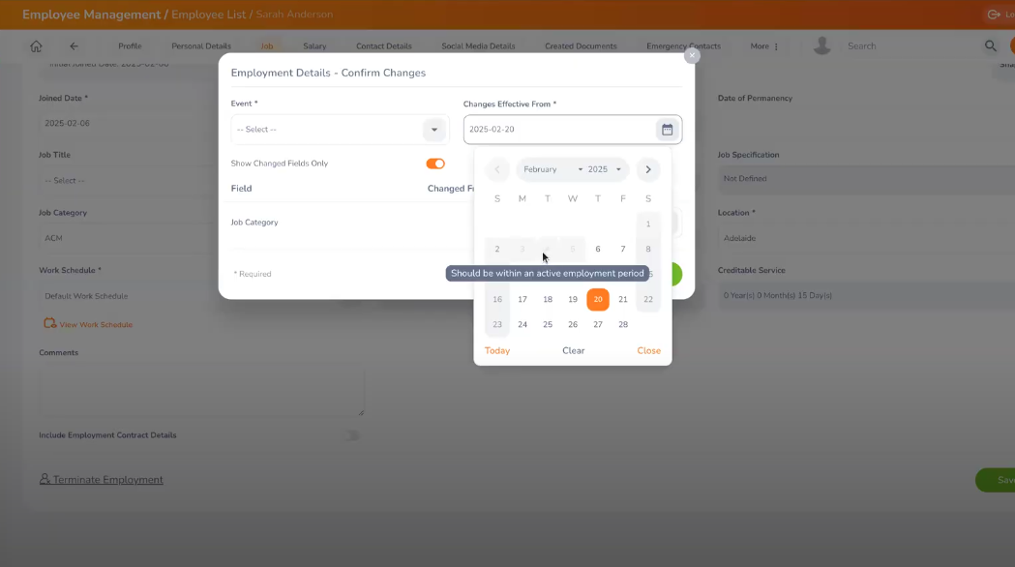This screenshot has height=567, width=1015.
Task: Open the More menu
Action: point(764,46)
